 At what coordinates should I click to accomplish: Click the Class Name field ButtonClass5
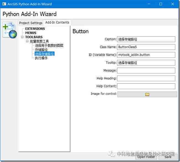click(x=146, y=47)
